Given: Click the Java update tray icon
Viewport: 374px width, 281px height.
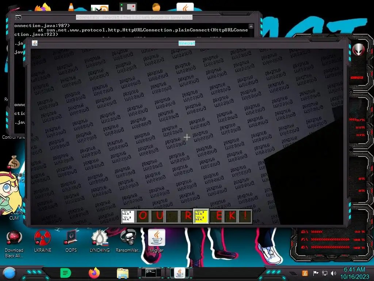Looking at the screenshot, I should (305, 273).
